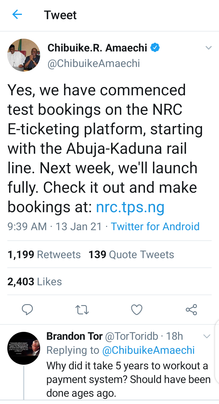219x404 pixels.
Task: Open Brandon Tor's avatar
Action: click(24, 348)
